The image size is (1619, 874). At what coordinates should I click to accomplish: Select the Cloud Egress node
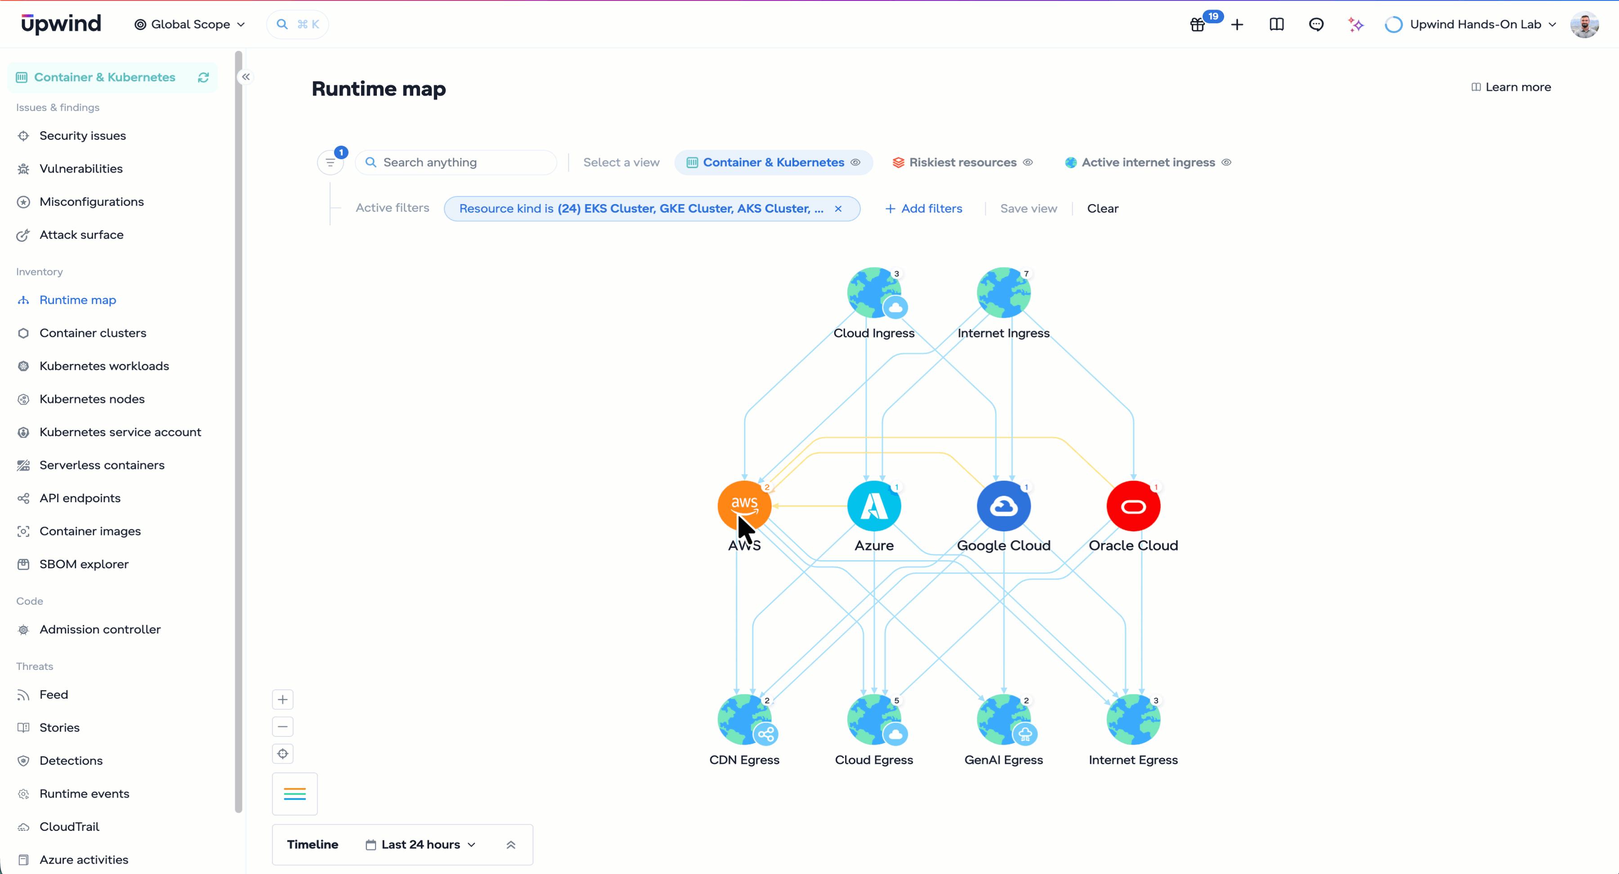point(874,720)
